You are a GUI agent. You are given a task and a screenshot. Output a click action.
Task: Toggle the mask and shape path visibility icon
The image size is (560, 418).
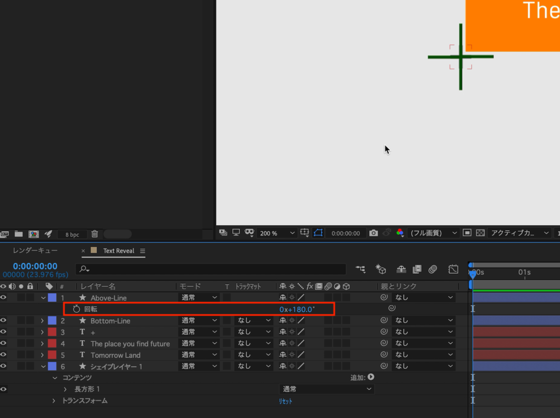click(x=319, y=233)
